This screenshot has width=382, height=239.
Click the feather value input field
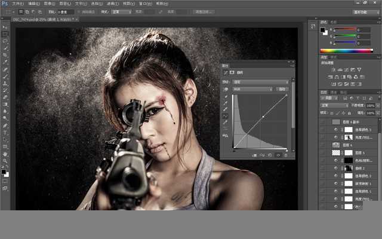click(66, 12)
